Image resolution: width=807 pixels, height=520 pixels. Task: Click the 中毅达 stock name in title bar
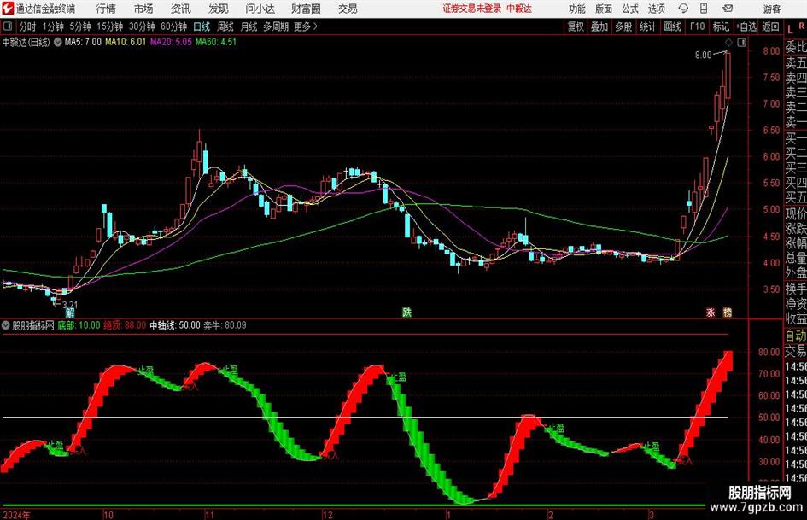(x=519, y=9)
